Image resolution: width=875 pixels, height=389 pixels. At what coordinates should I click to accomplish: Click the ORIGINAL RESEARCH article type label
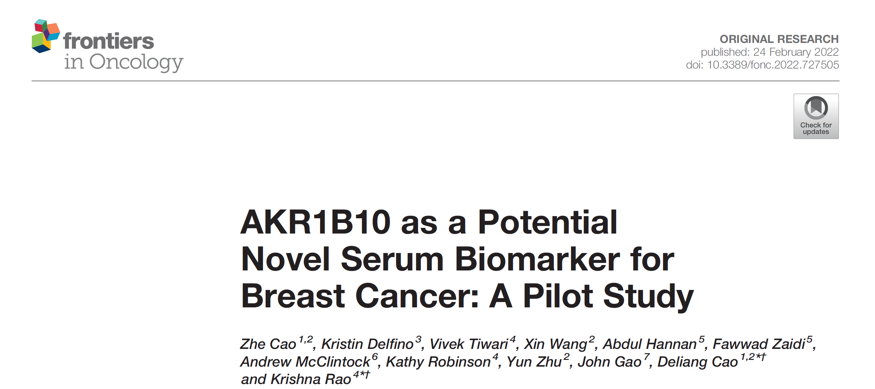tap(779, 39)
